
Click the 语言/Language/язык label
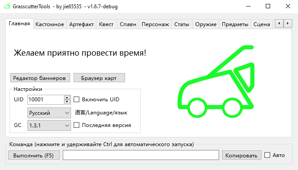101,113
